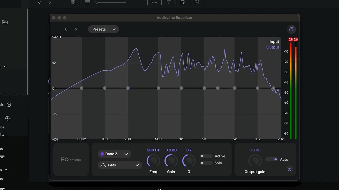Viewport: 339px width, 190px height.
Task: Click the main window sidebar scrollbar
Action: [28, 52]
